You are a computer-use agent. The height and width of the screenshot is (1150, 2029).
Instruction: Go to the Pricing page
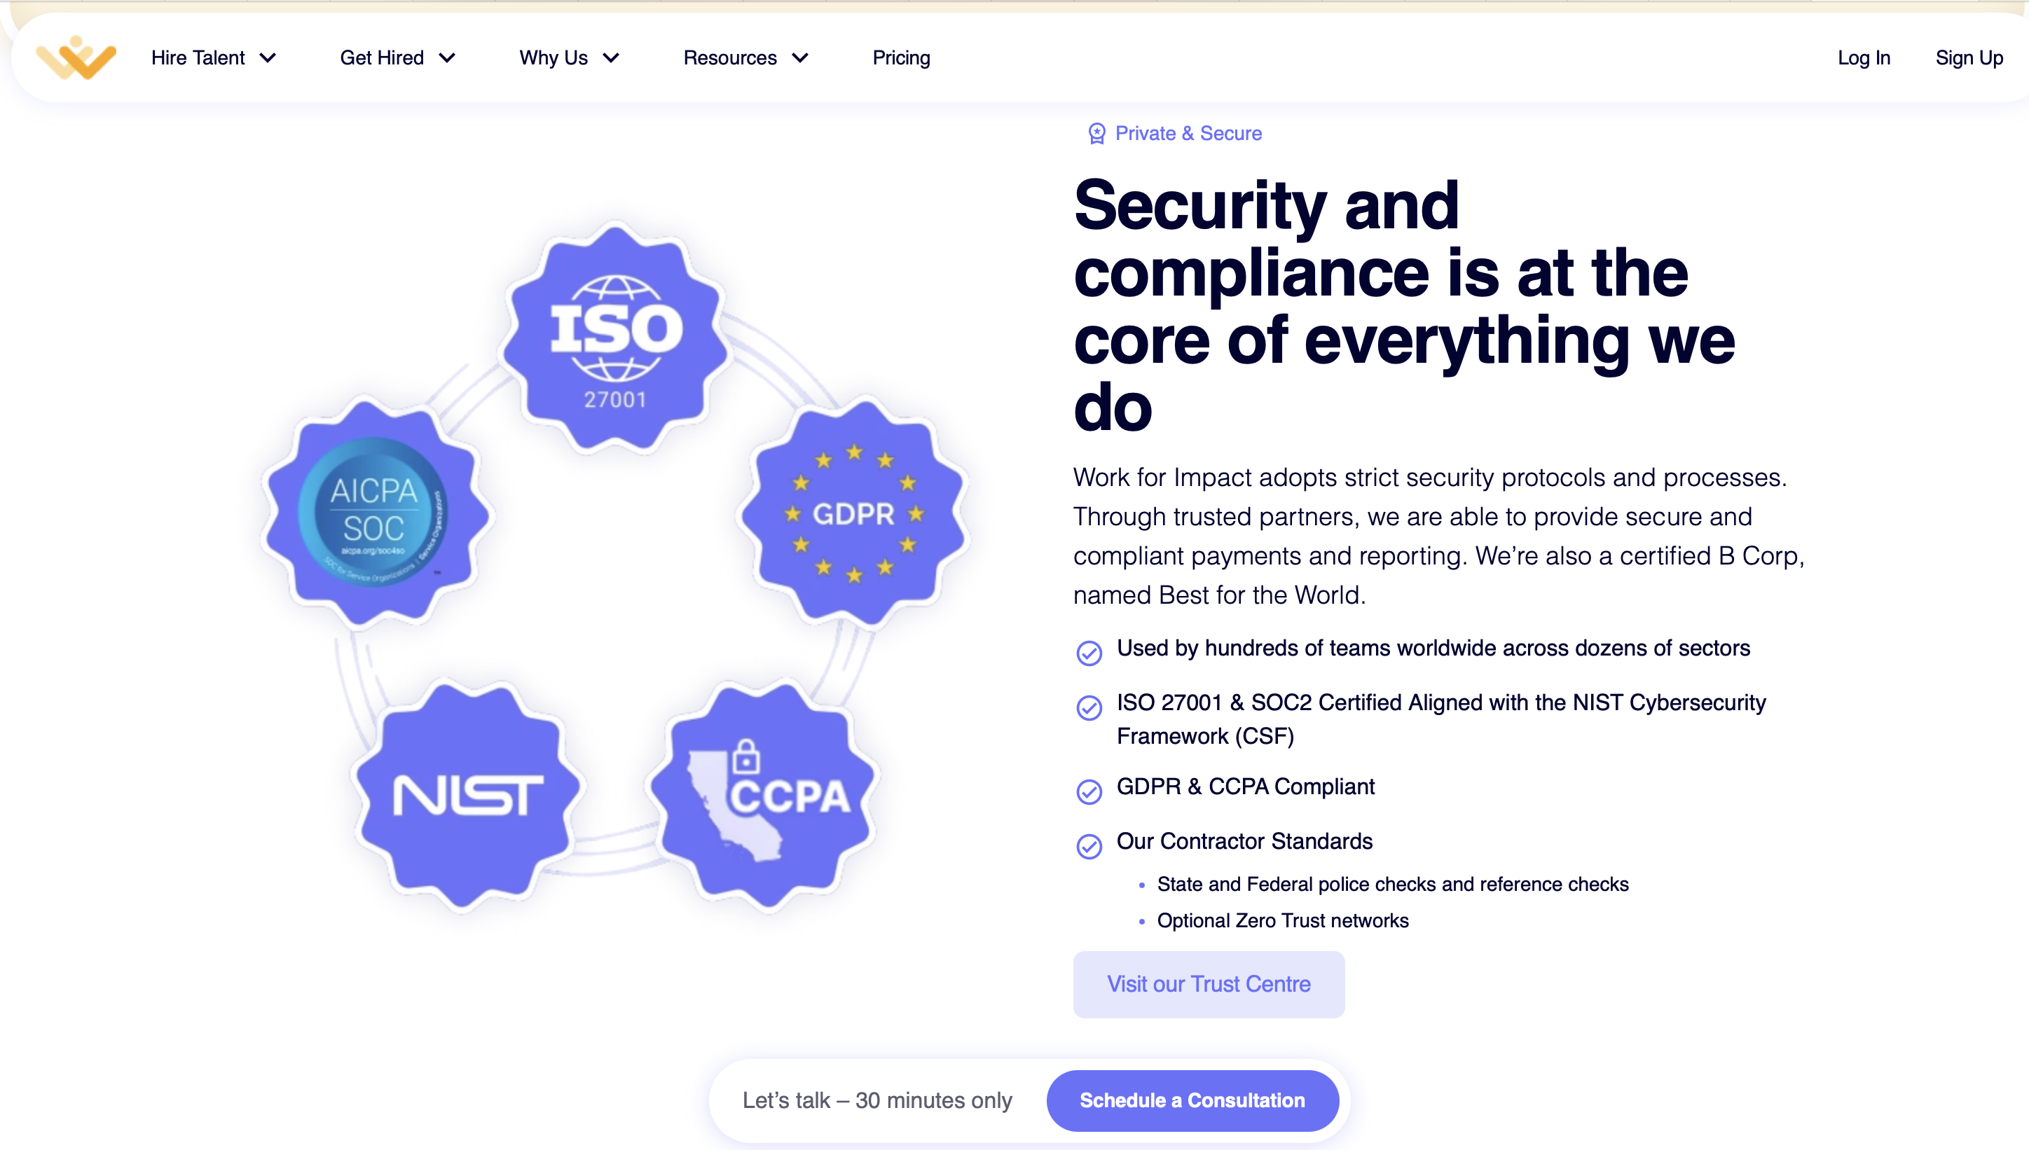tap(902, 57)
